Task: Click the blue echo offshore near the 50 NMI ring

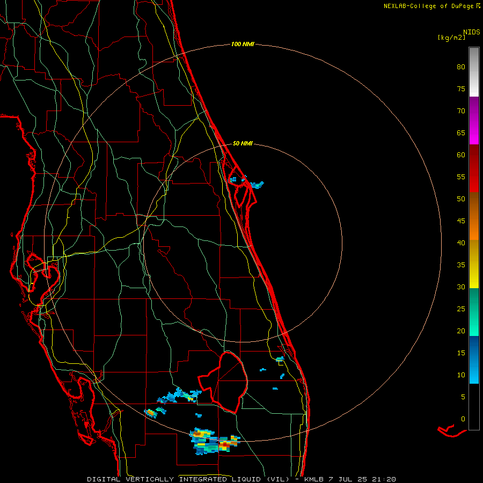Action: pyautogui.click(x=257, y=185)
